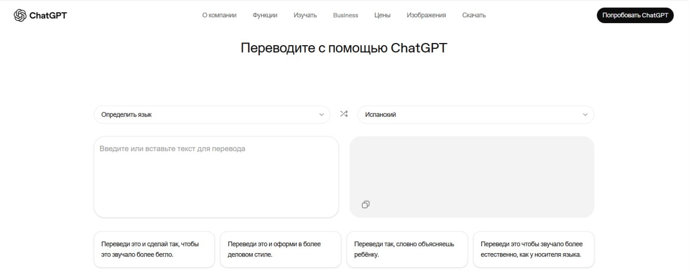Go to the Business menu item

pyautogui.click(x=346, y=15)
